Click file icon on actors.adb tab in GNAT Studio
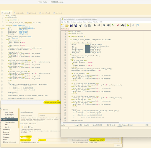 tap(2, 13)
